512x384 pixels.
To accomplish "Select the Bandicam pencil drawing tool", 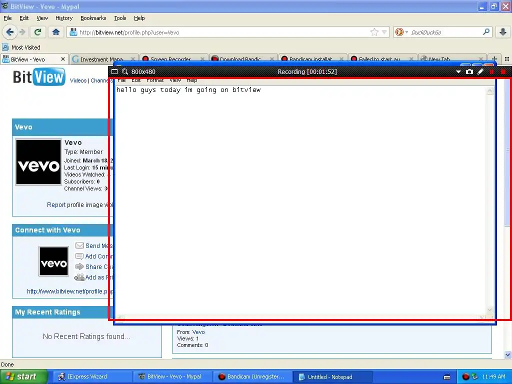I will click(480, 71).
